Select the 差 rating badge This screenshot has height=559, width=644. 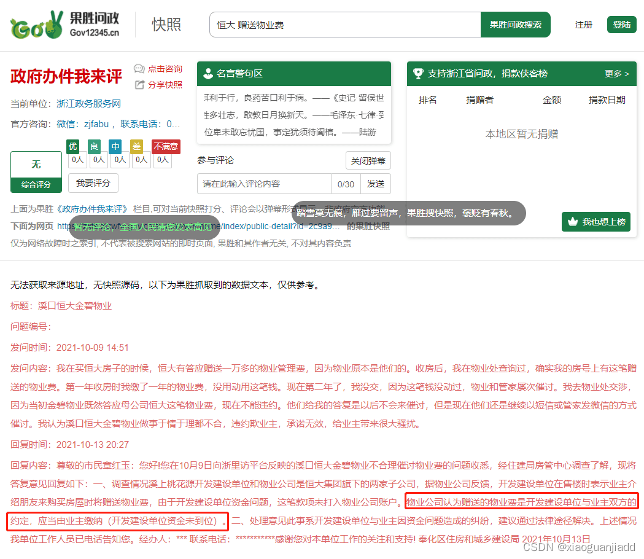click(136, 146)
